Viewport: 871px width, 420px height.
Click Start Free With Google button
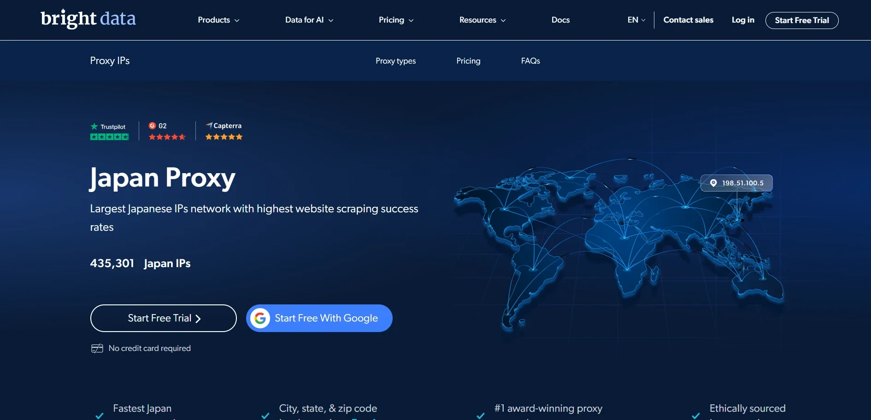click(x=319, y=318)
